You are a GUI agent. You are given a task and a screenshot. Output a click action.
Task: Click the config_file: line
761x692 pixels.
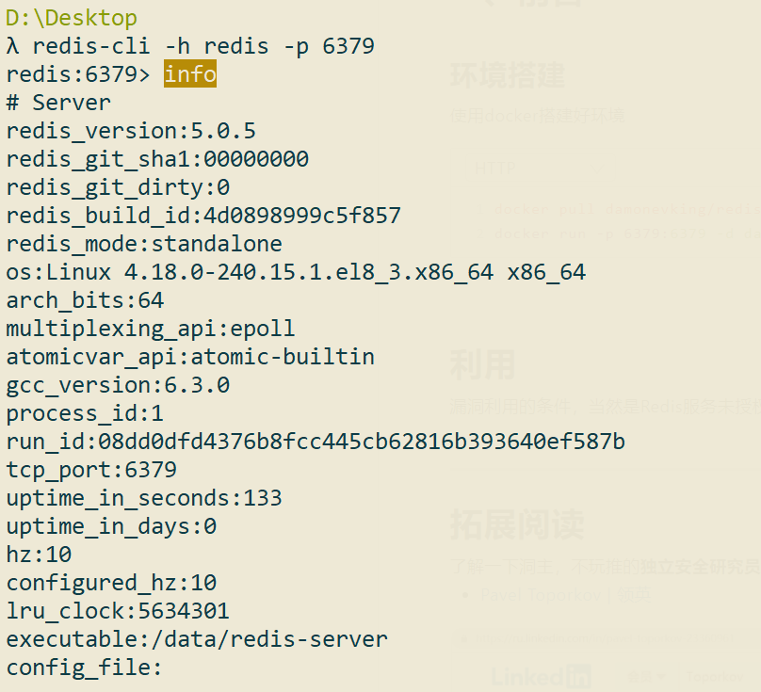[x=84, y=668]
